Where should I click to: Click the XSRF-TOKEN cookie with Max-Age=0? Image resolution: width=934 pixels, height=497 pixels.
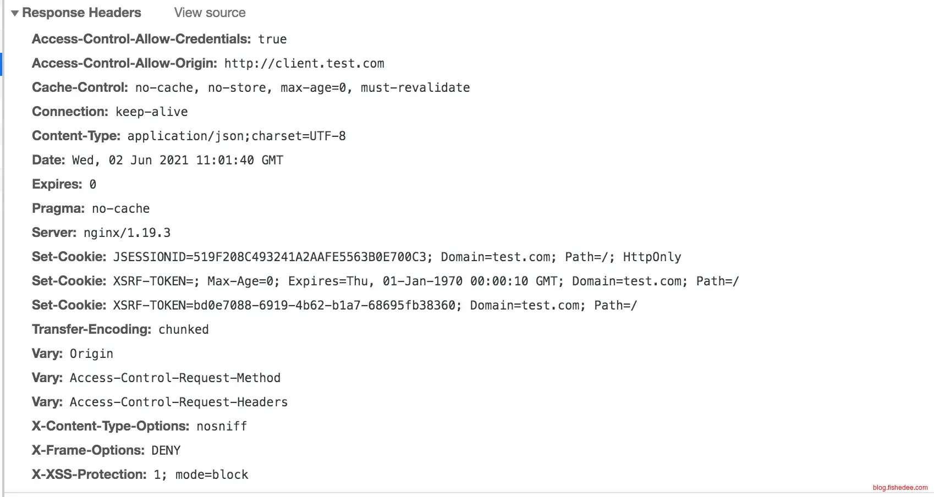[x=426, y=281]
